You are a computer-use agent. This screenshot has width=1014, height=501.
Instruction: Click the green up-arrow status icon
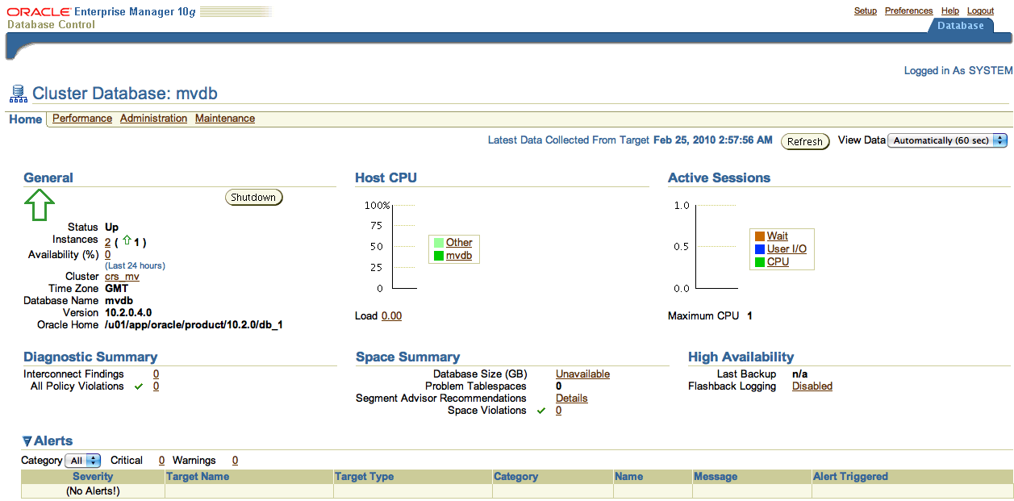pos(39,205)
